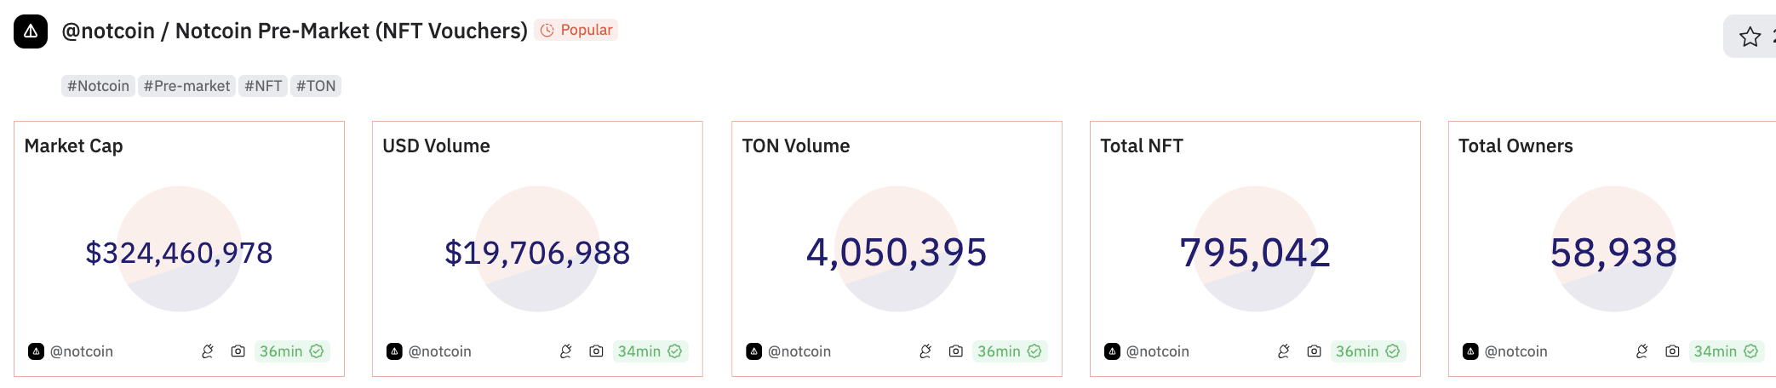The image size is (1776, 388).
Task: Click 34min refresh status on USD Volume
Action: click(x=650, y=351)
